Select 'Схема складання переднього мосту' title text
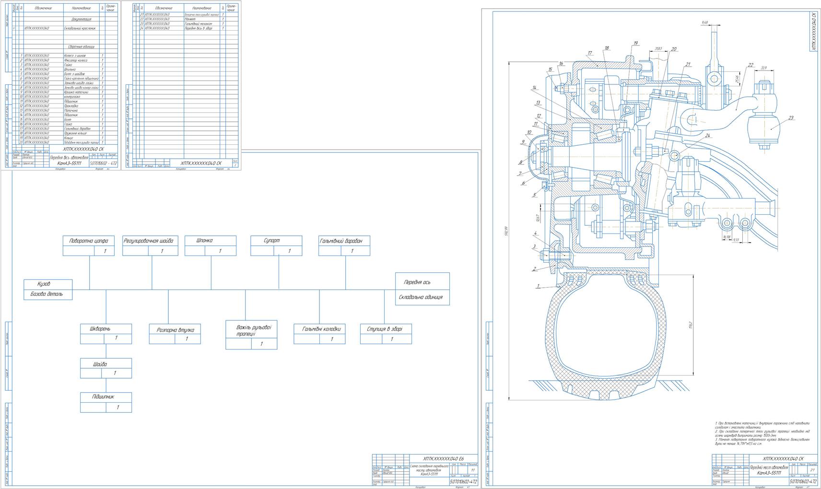Viewport: 821px width, 489px height. 429,469
